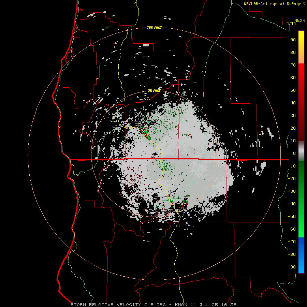Click the 80 value on velocity scale
307x307 pixels.
[293, 52]
